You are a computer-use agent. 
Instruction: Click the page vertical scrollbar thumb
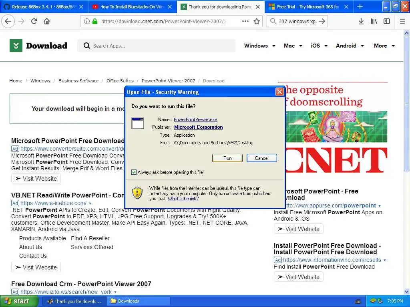click(x=407, y=104)
